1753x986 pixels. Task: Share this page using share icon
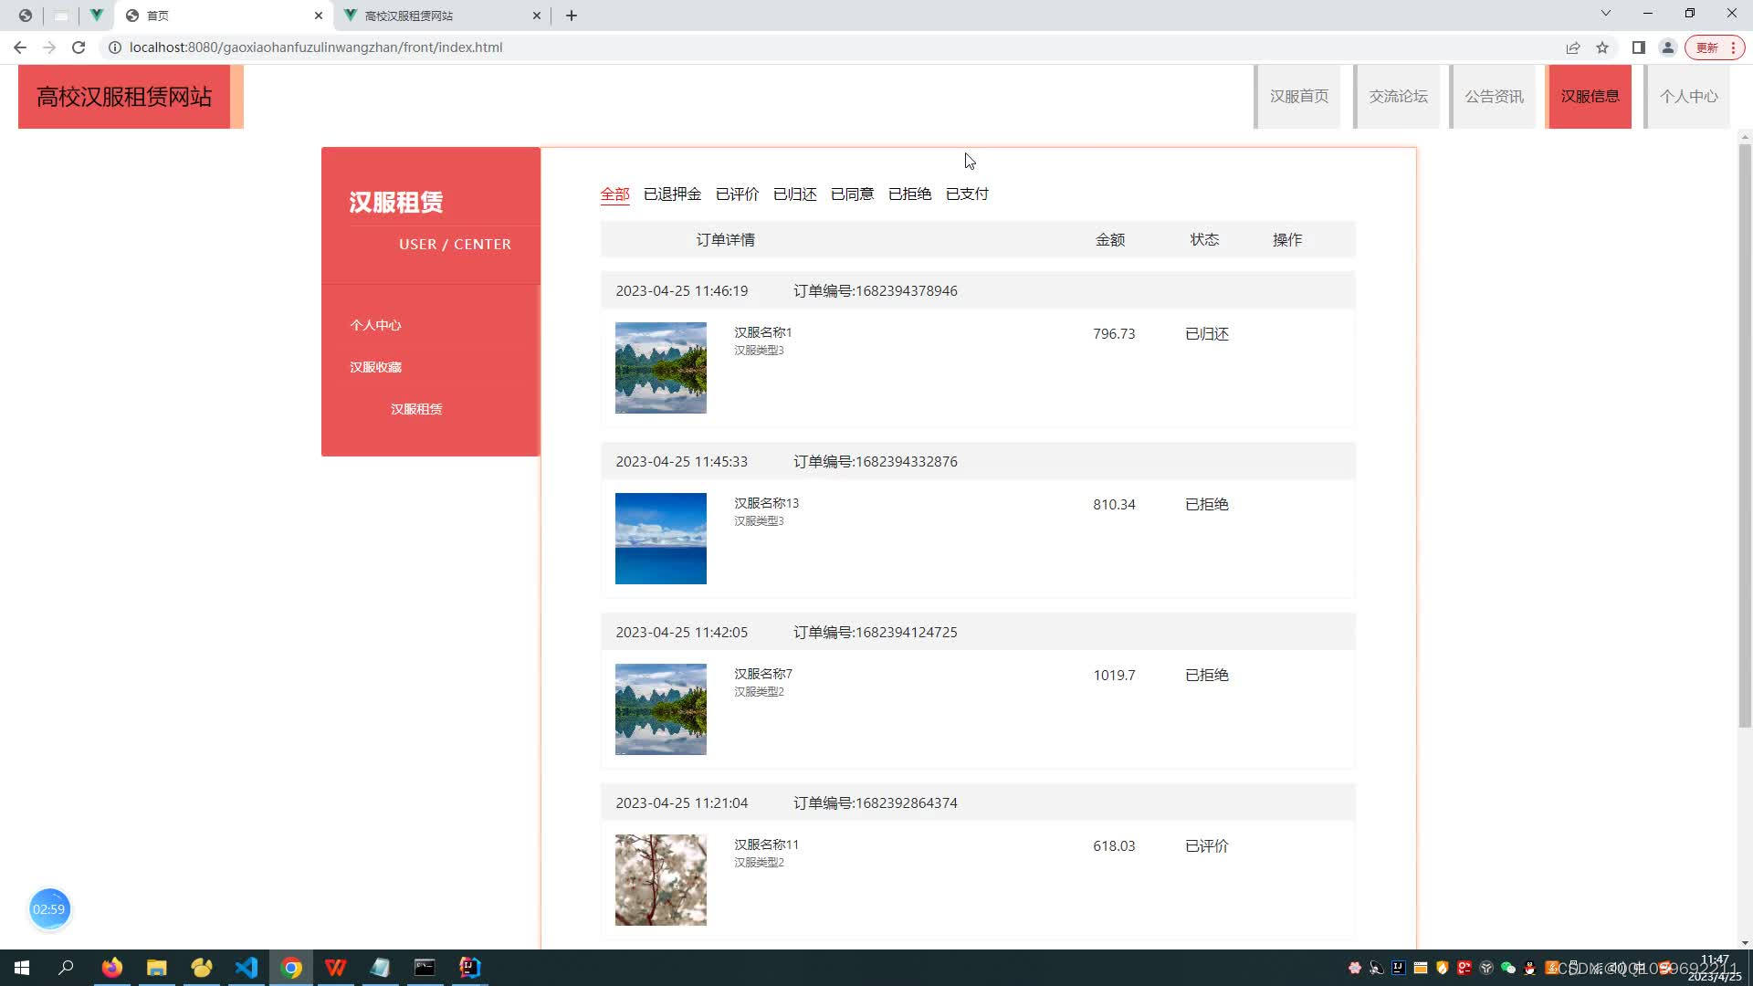(x=1572, y=47)
